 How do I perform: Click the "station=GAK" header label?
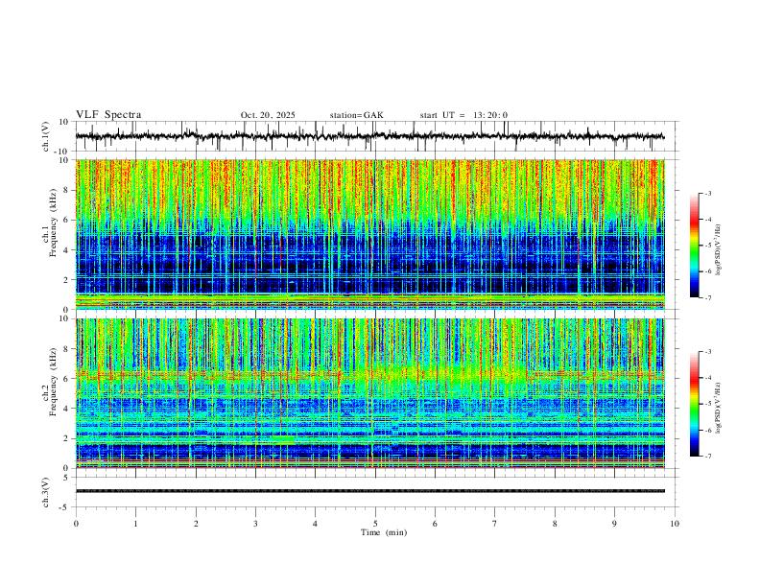356,115
